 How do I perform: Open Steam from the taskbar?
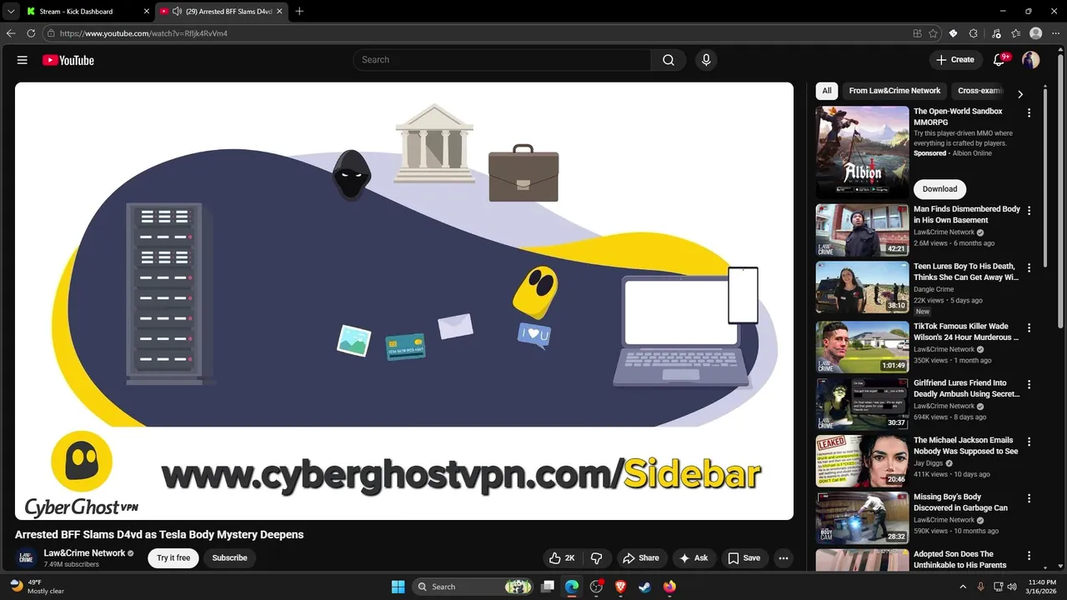pos(645,587)
